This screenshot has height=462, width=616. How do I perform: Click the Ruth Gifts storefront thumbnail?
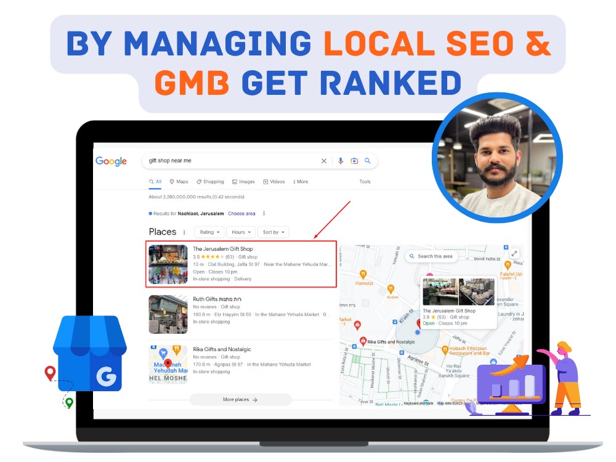coord(168,314)
